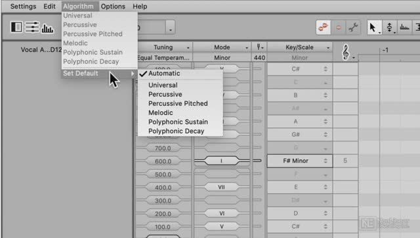Open the Edit menu

pyautogui.click(x=50, y=6)
